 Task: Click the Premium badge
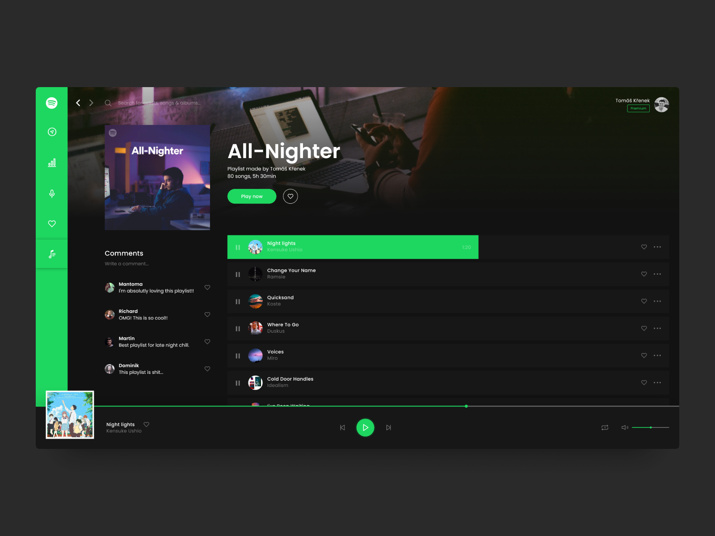tap(638, 108)
